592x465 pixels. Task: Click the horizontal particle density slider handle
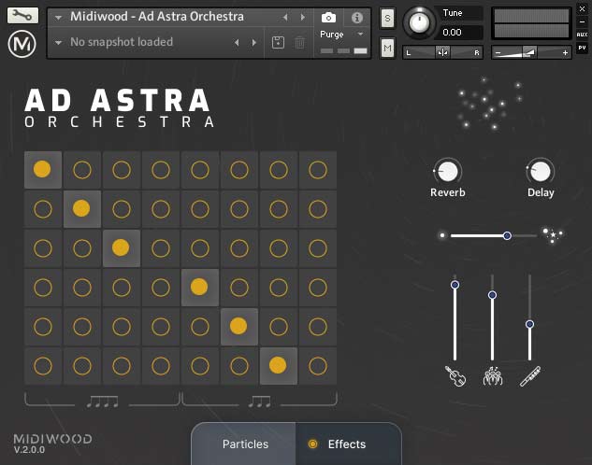coord(507,235)
